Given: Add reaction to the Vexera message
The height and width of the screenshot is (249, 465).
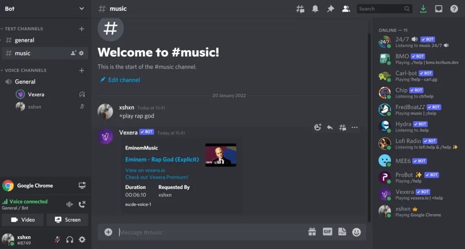Looking at the screenshot, I should click(x=317, y=128).
